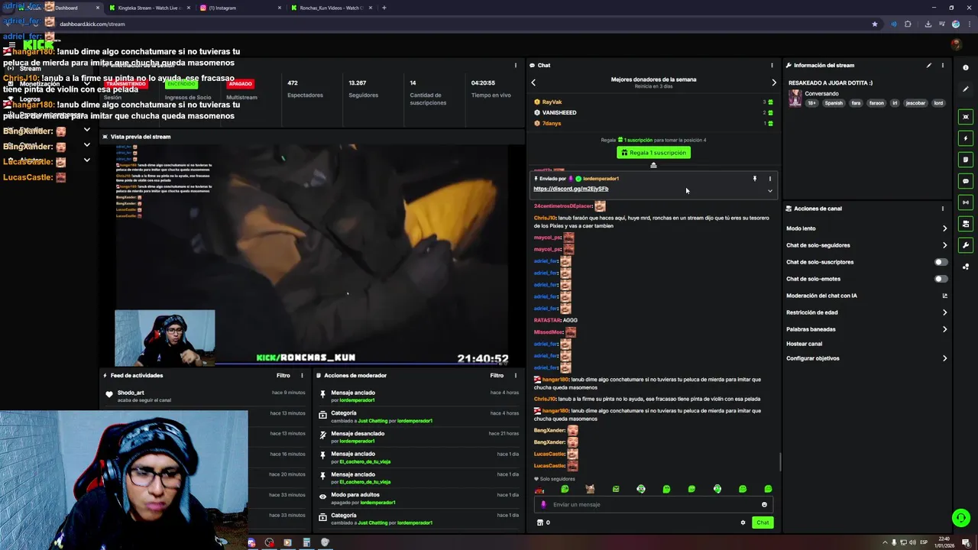978x550 pixels.
Task: Switch to Ronchas_Kun Videos browser tab
Action: click(330, 8)
